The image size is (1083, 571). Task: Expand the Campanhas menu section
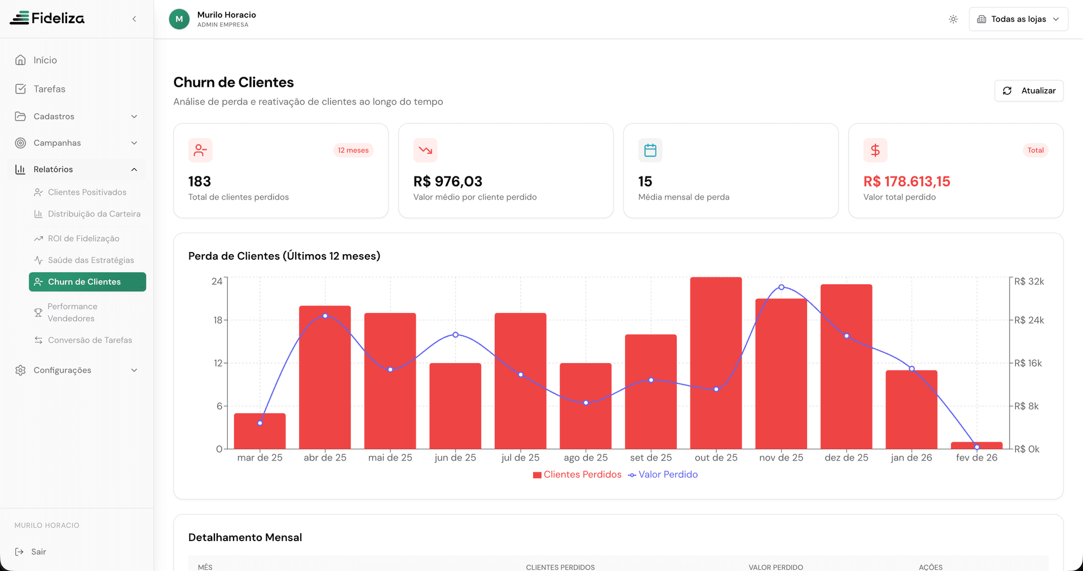(77, 143)
